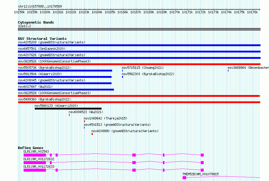Click the magenta exon box of TMEM52B
The image size is (269, 181).
(184, 178)
